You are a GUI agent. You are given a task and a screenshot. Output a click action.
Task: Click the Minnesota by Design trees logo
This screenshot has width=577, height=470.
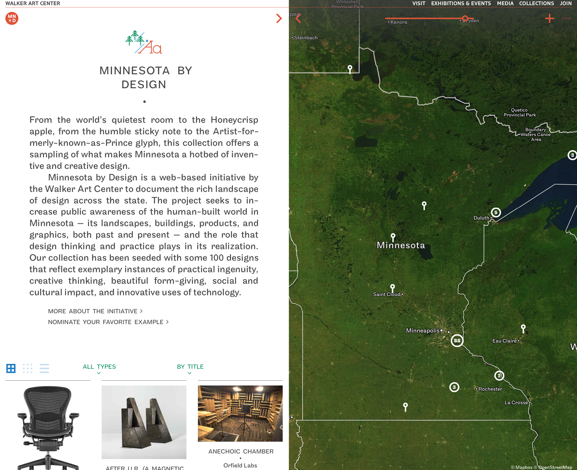coord(144,42)
